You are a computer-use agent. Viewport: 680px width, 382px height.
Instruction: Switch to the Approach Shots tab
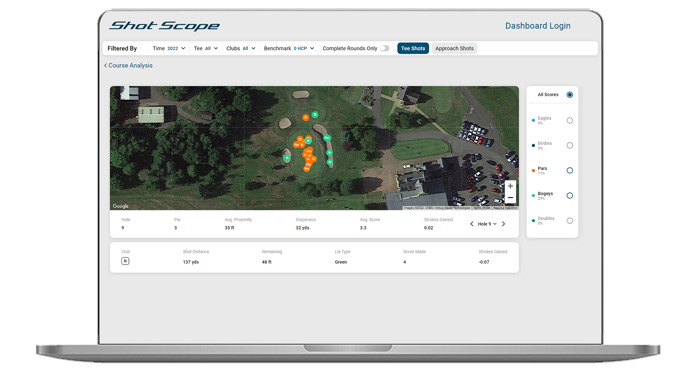[454, 48]
